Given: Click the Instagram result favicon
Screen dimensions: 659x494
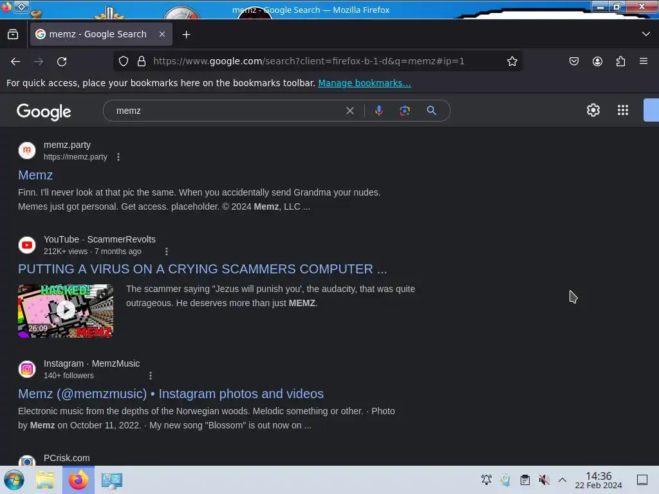Looking at the screenshot, I should [x=27, y=369].
